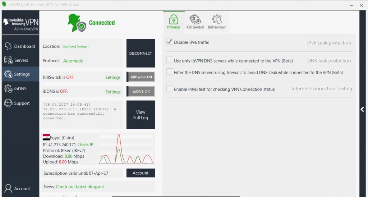Screen dimensions: 368x197
Task: Enable Use only ibVPN DNS servers checkbox
Action: [170, 60]
